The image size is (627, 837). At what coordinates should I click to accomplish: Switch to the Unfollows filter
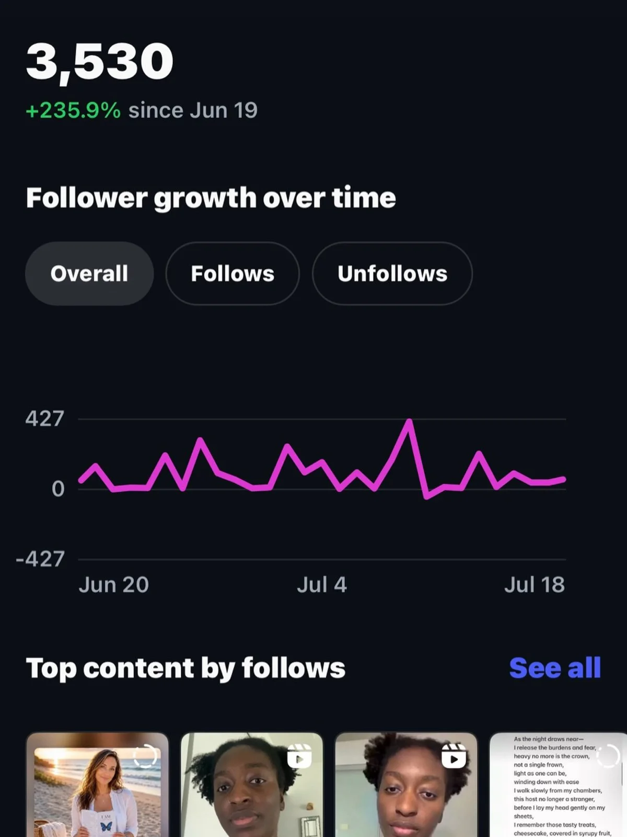pyautogui.click(x=392, y=274)
